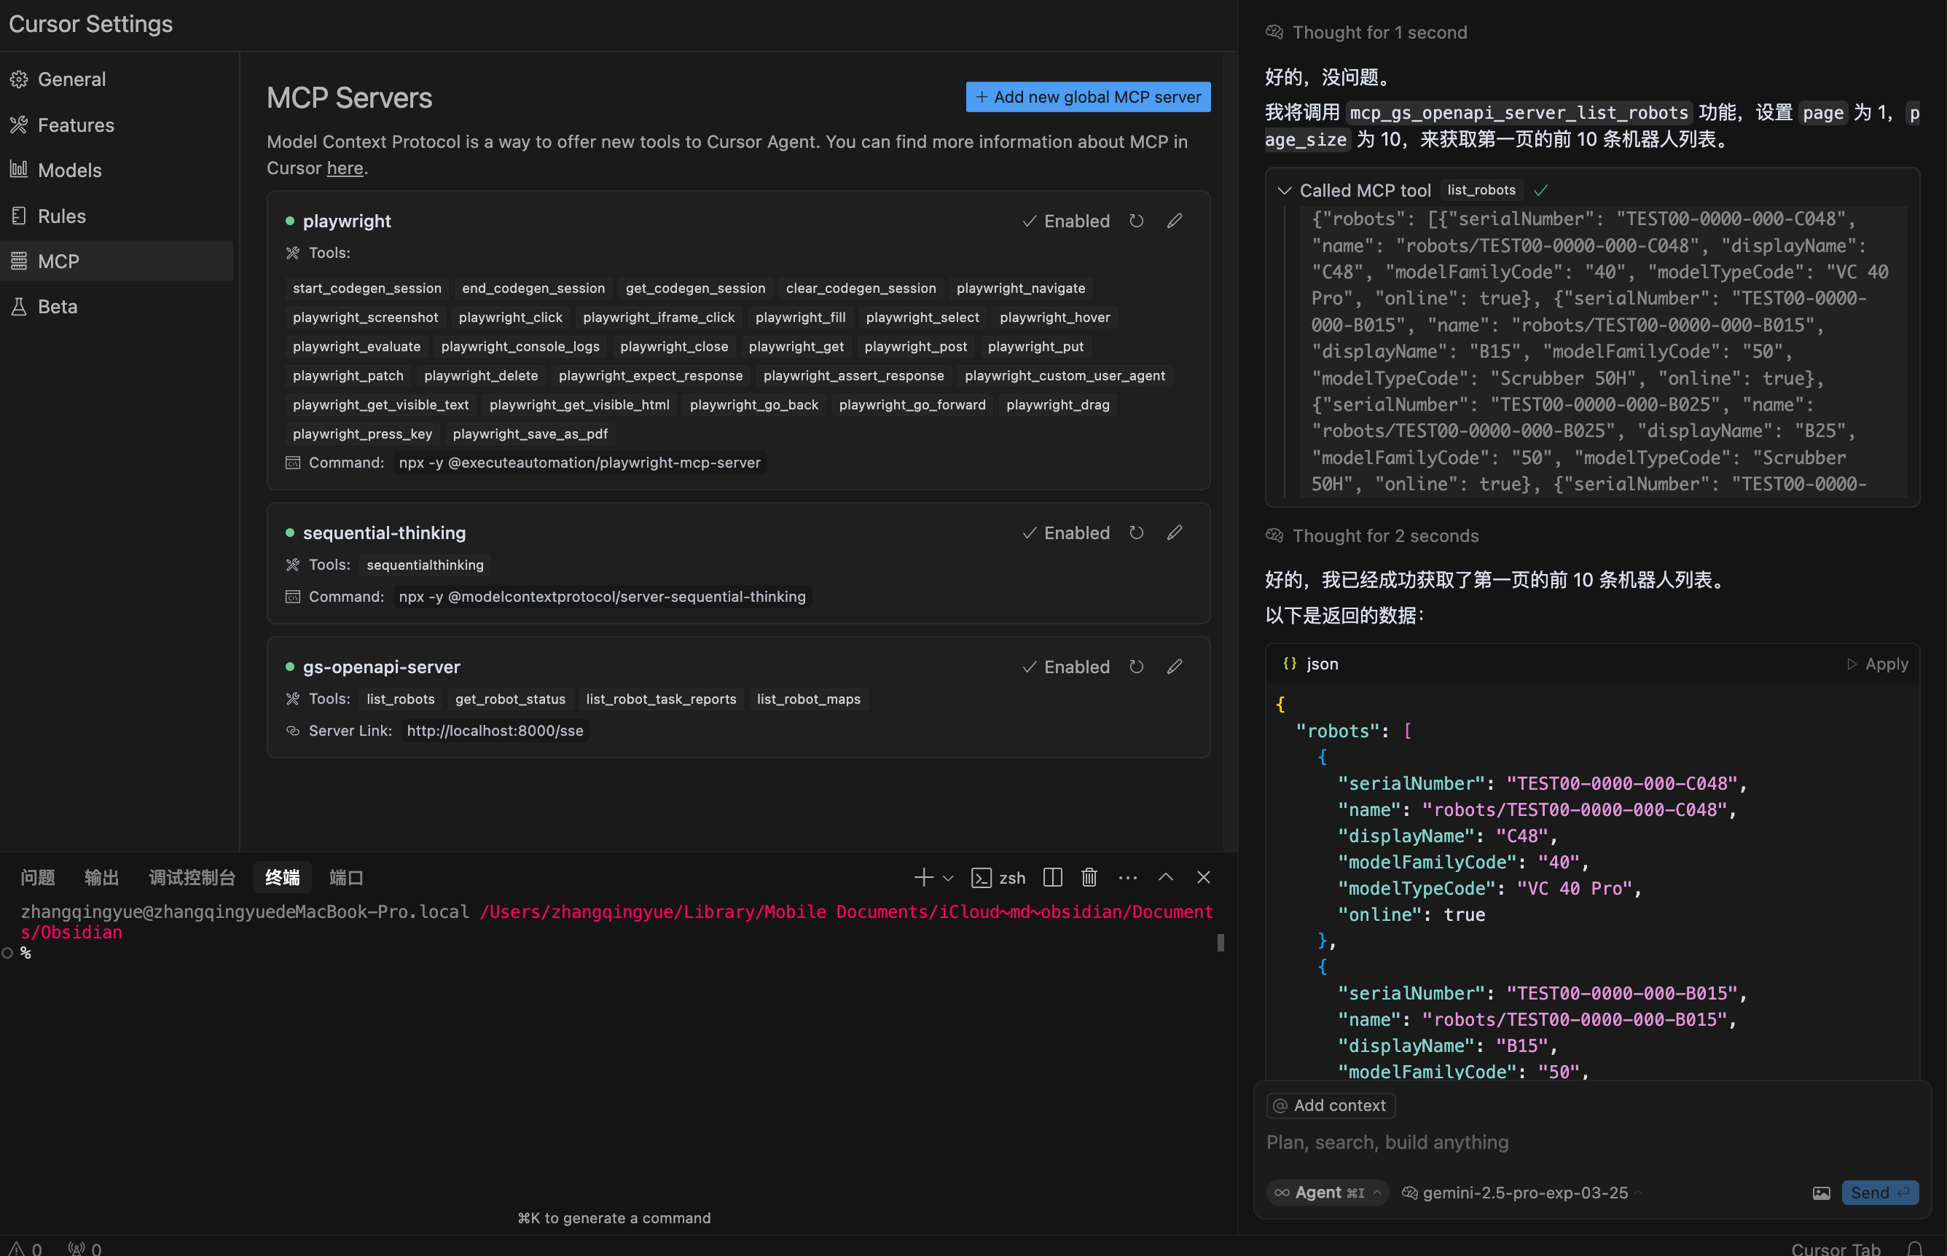Select Rules in the settings sidebar
The image size is (1947, 1256).
click(x=63, y=216)
